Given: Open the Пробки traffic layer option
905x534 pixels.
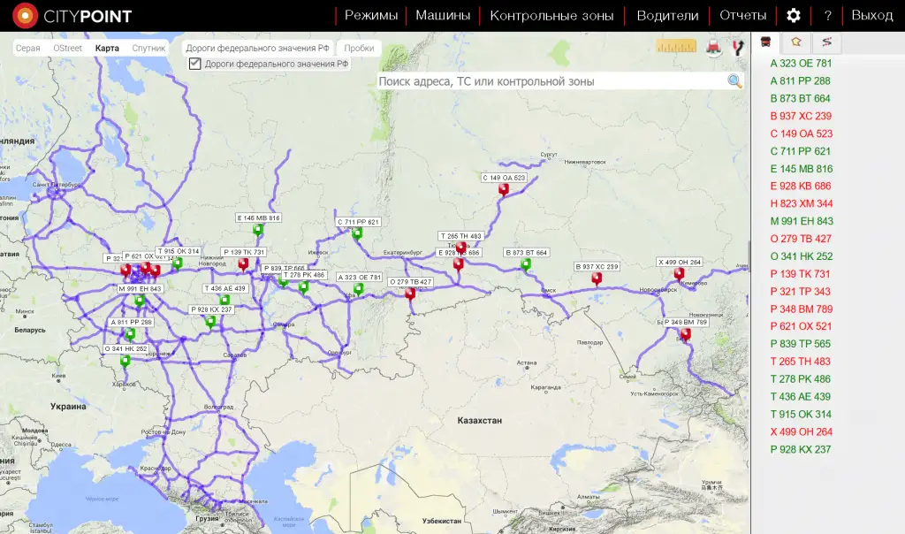Looking at the screenshot, I should 359,48.
